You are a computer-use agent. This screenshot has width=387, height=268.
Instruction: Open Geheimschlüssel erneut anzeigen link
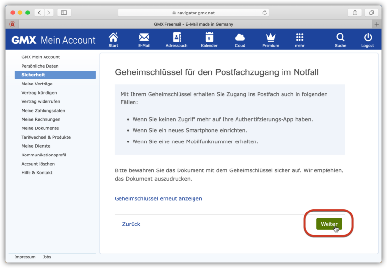click(158, 198)
